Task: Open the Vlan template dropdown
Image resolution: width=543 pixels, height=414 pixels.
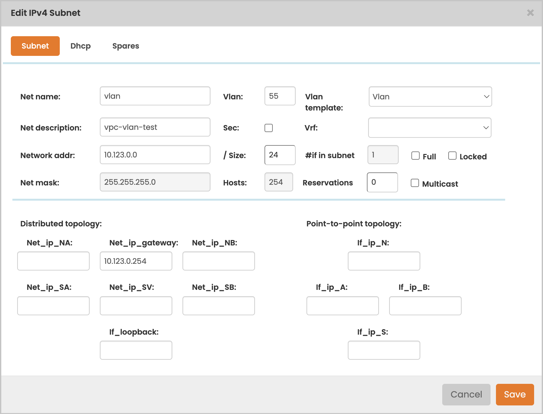Action: point(430,97)
